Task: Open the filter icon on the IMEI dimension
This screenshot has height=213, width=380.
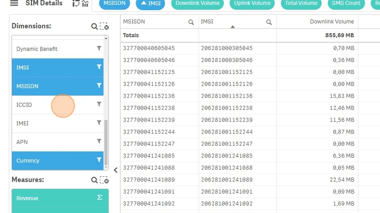Action: pos(99,122)
